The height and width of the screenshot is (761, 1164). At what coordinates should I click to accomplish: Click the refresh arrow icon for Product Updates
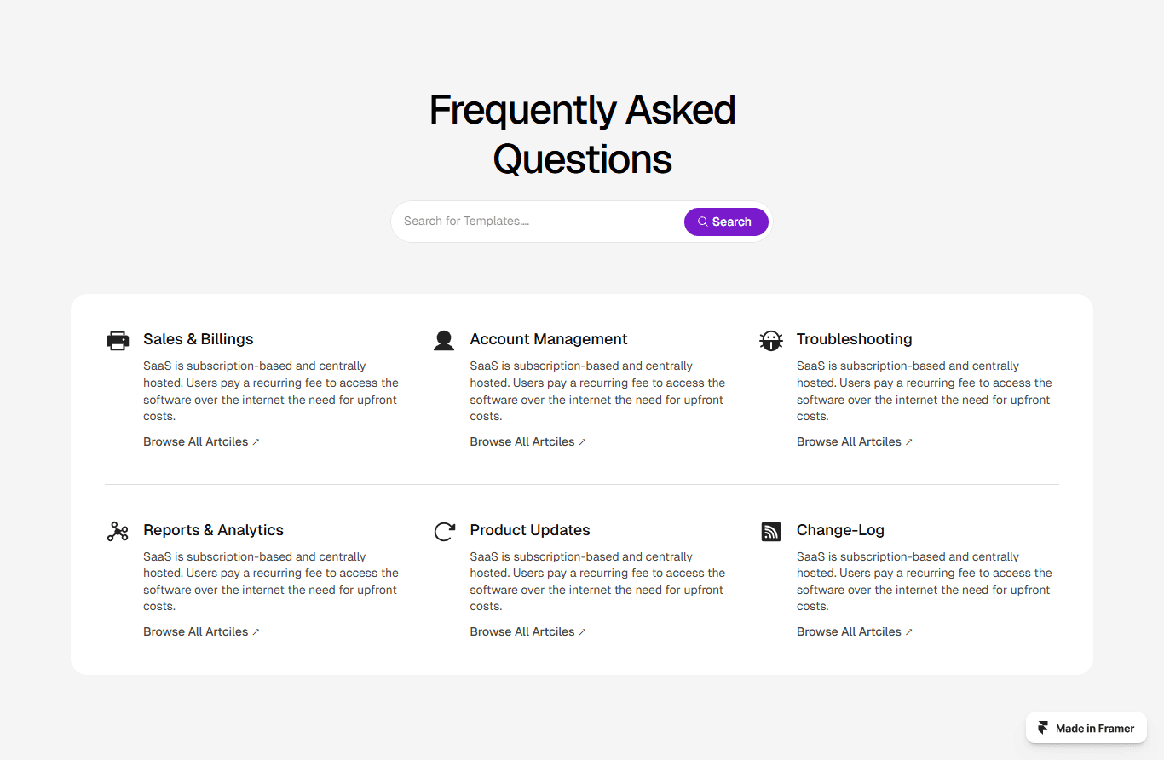pyautogui.click(x=444, y=532)
